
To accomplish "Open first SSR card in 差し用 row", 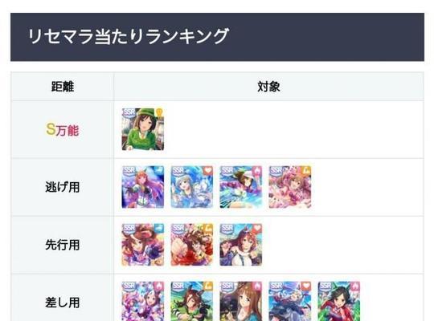I will tap(143, 301).
